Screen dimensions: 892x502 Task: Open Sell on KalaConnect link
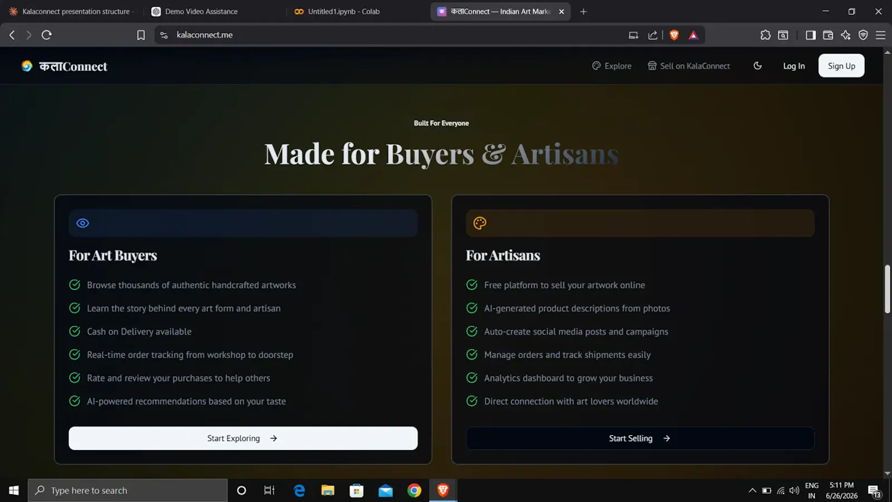tap(689, 66)
